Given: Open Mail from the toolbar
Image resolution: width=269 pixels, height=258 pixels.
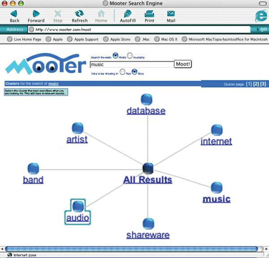Looking at the screenshot, I should [171, 14].
